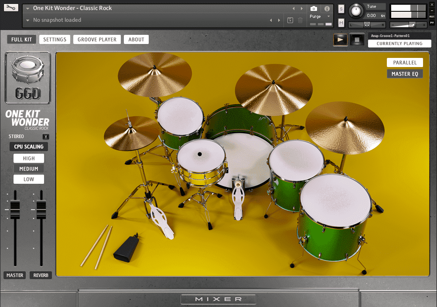This screenshot has height=307, width=437.
Task: Enable MASTER EQ on the kit
Action: click(405, 74)
